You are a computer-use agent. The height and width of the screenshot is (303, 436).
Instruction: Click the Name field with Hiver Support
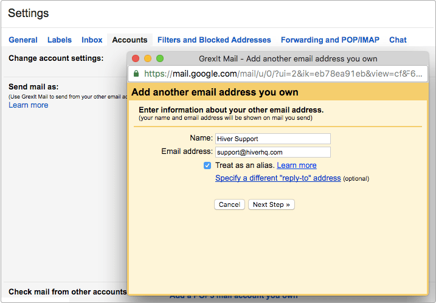click(x=273, y=139)
